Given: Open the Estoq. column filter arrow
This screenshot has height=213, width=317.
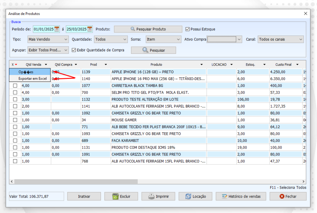Looking at the screenshot, I should 264,65.
